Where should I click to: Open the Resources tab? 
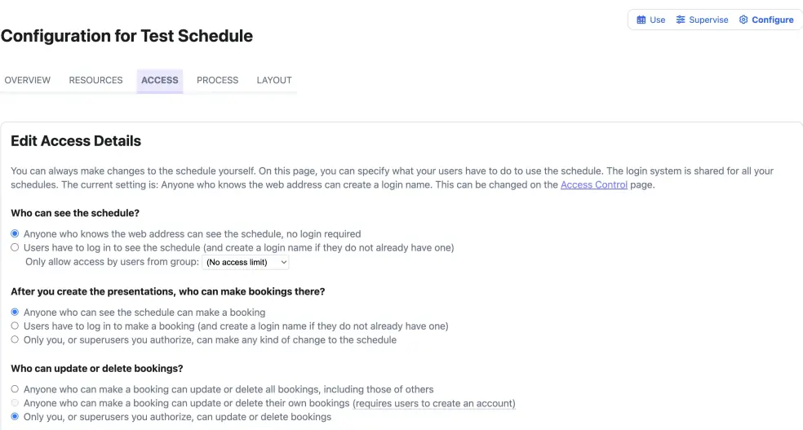coord(95,80)
